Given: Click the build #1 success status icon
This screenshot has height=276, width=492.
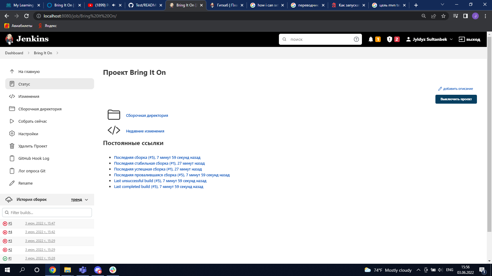Looking at the screenshot, I should [x=5, y=259].
